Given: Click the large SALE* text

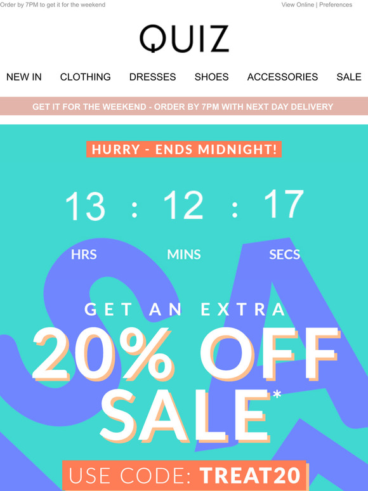Looking at the screenshot, I should coord(190,416).
